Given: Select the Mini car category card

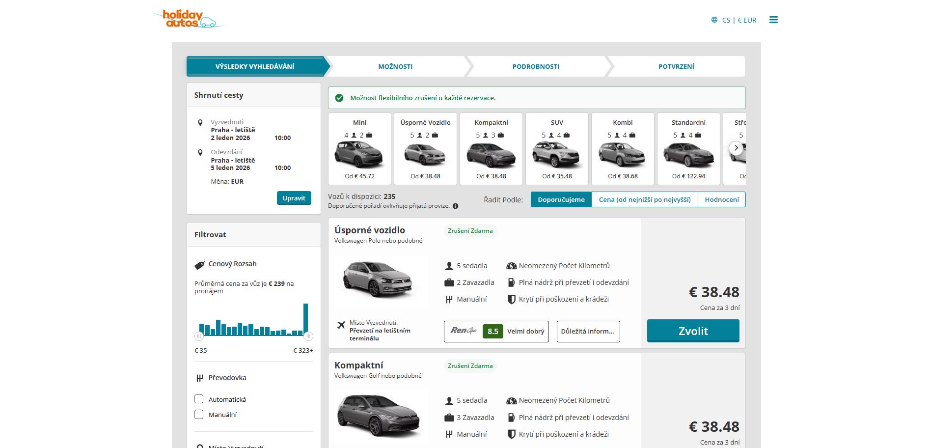Looking at the screenshot, I should 359,149.
